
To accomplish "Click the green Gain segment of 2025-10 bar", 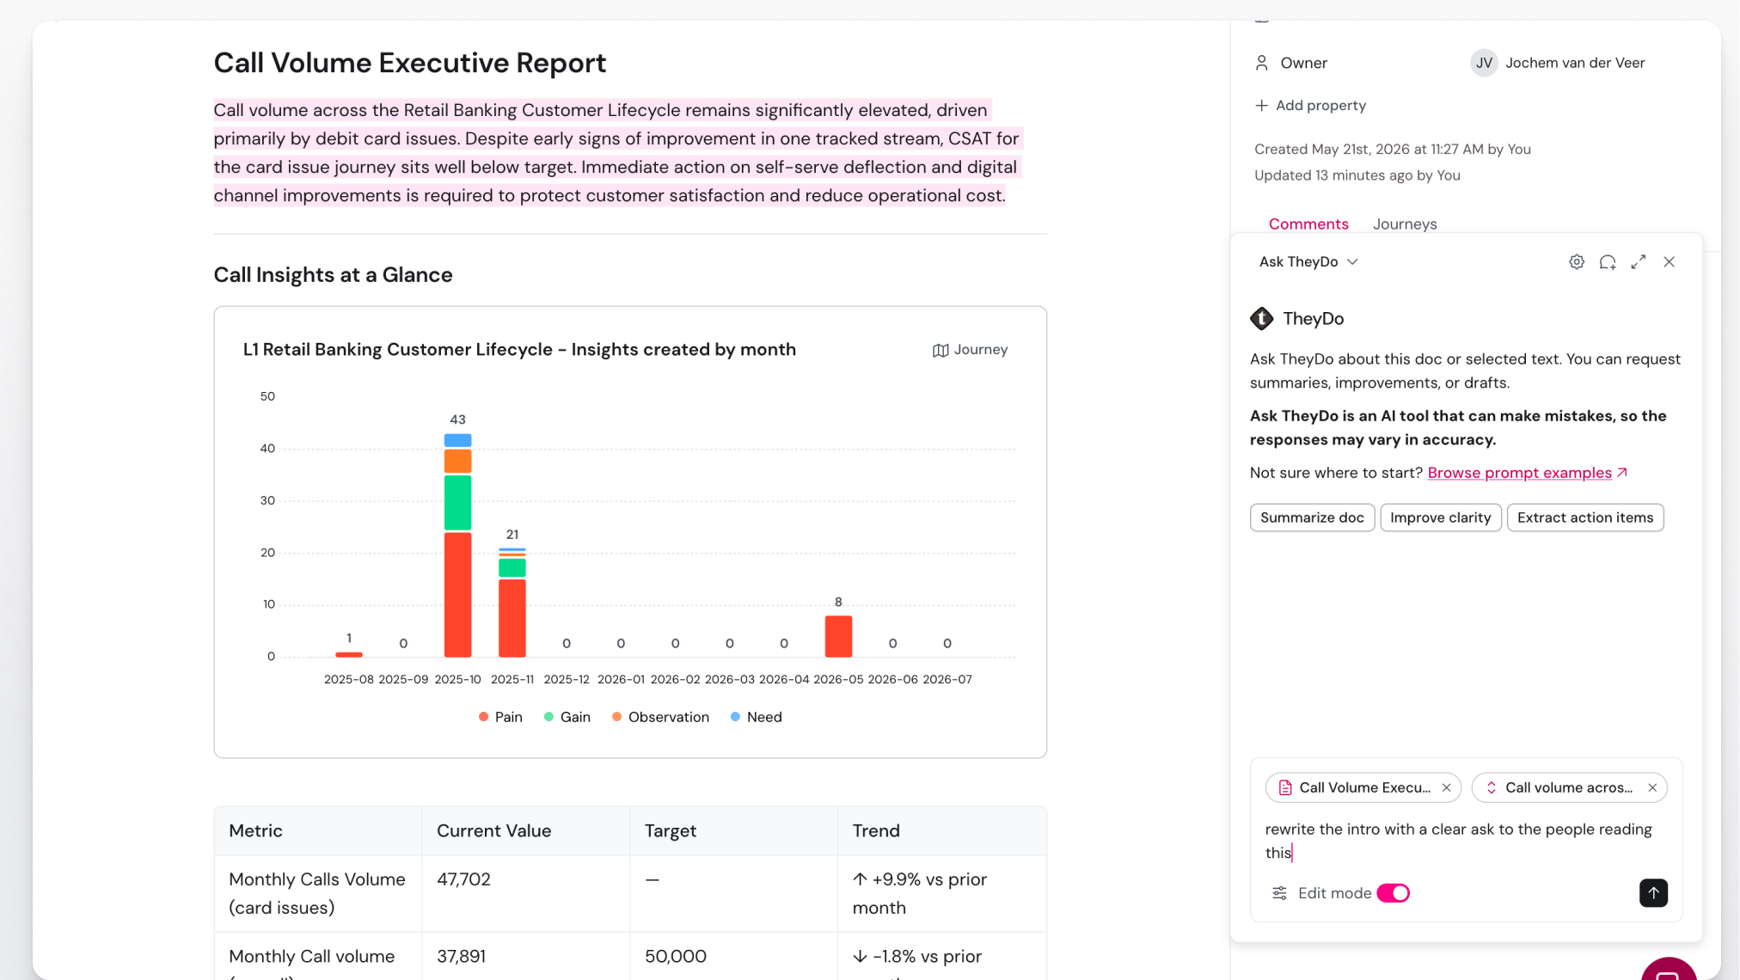I will point(457,503).
